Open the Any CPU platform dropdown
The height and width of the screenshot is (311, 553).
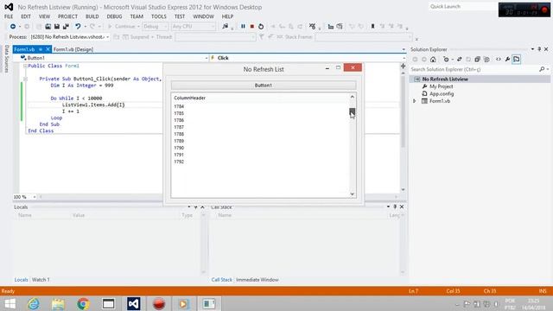pyautogui.click(x=193, y=27)
